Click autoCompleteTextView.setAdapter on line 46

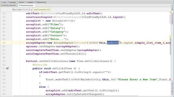coord(51,50)
